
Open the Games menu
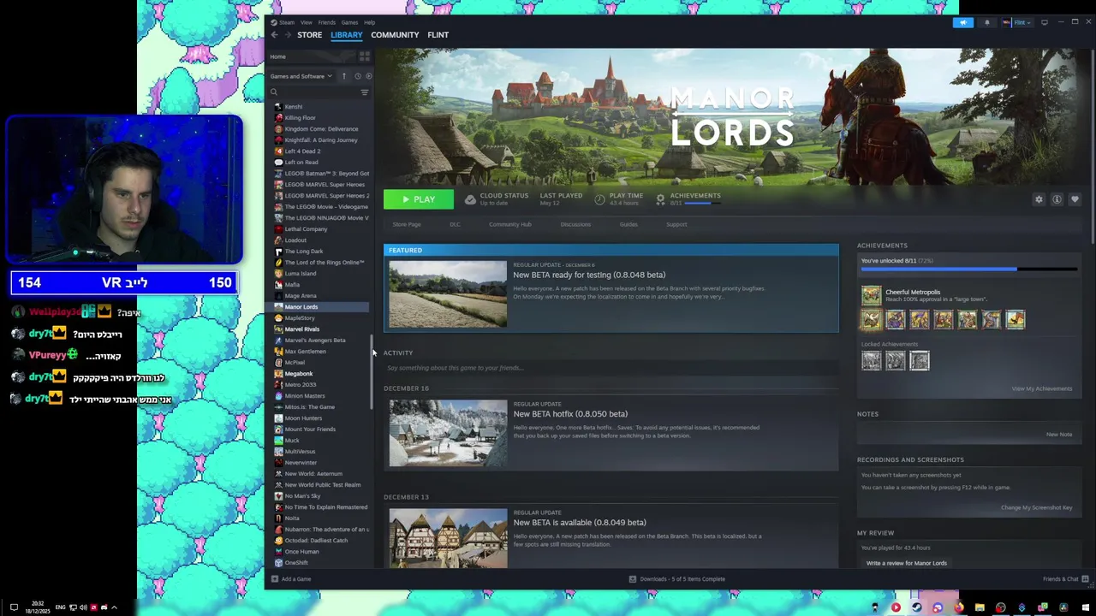pos(349,22)
